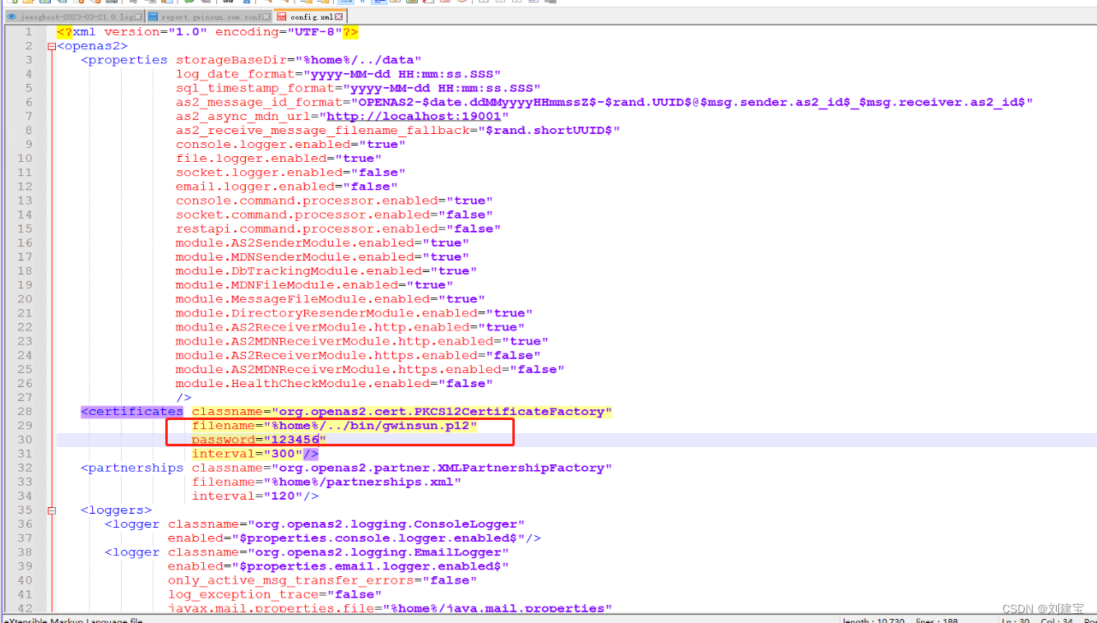Open the http://localhost:19001 link
Screen dimensions: 1097x623
(x=414, y=116)
